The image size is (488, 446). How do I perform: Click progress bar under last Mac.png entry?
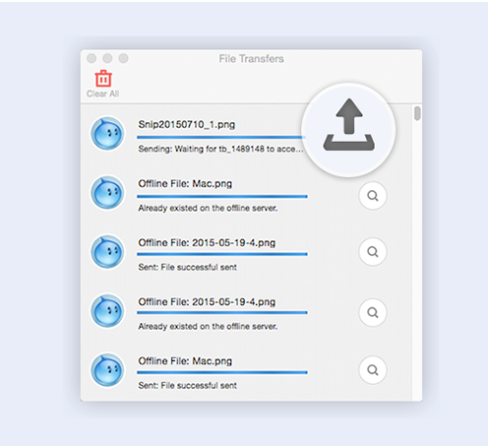click(x=222, y=372)
